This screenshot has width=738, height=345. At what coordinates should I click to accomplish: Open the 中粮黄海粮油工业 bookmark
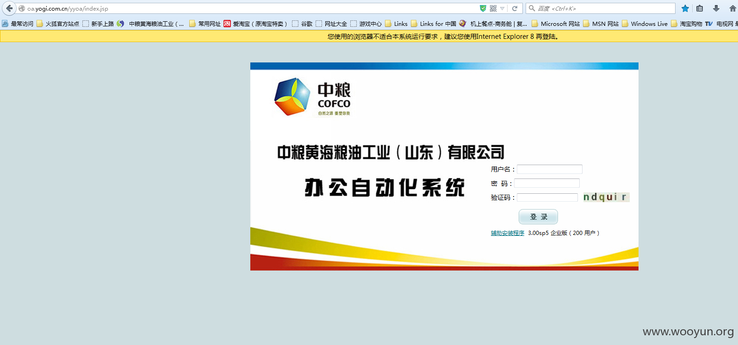pyautogui.click(x=150, y=24)
